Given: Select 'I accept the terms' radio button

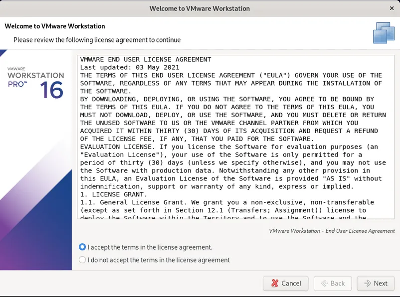Looking at the screenshot, I should click(x=82, y=247).
